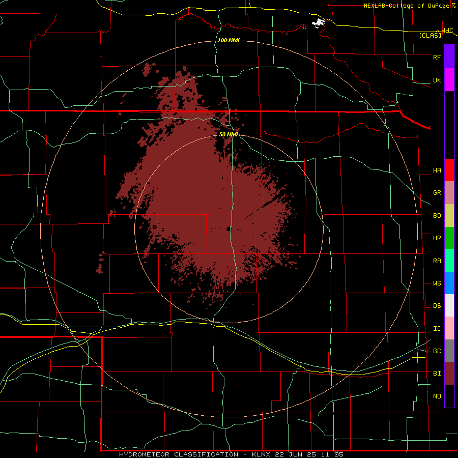
Task: Click the 100 NMI range ring label
Action: [228, 40]
